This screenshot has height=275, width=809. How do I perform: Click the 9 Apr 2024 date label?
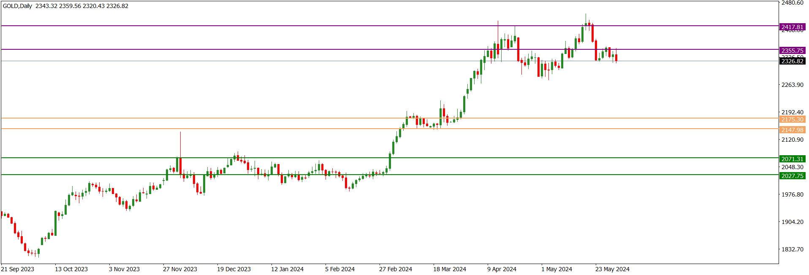tap(502, 269)
